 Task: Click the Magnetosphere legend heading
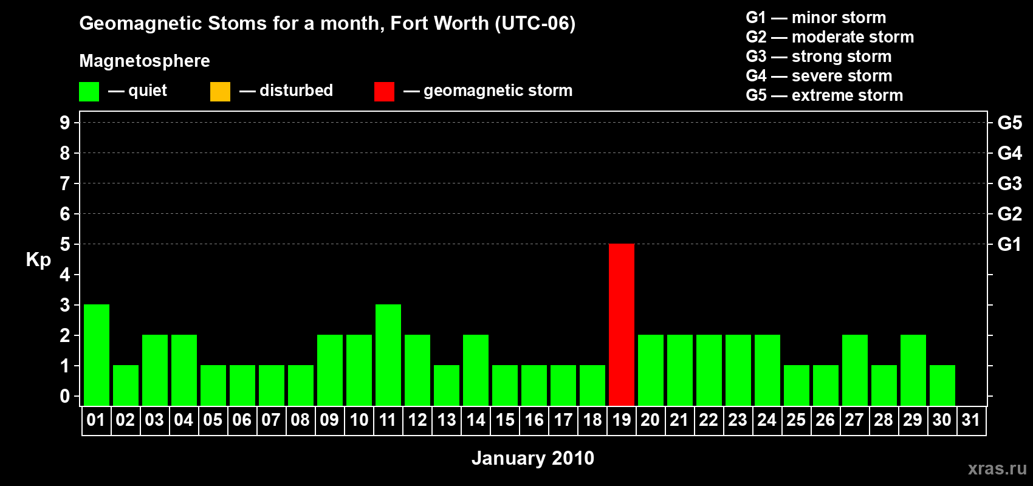click(x=145, y=61)
